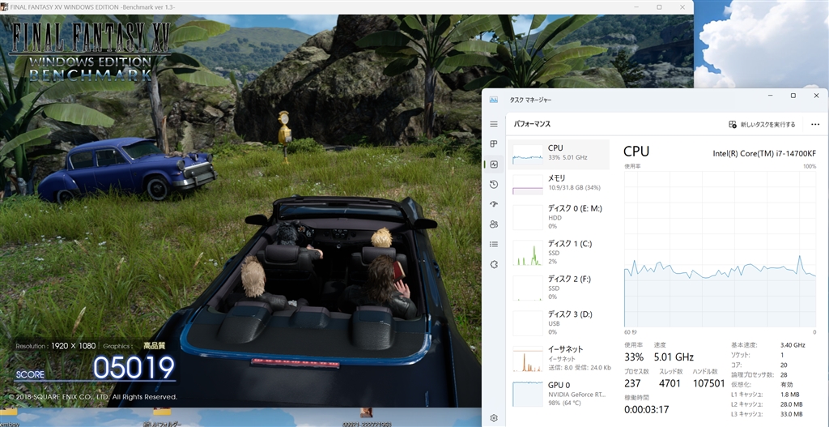The height and width of the screenshot is (427, 829).
Task: Click the 4701 threads value
Action: tap(670, 383)
